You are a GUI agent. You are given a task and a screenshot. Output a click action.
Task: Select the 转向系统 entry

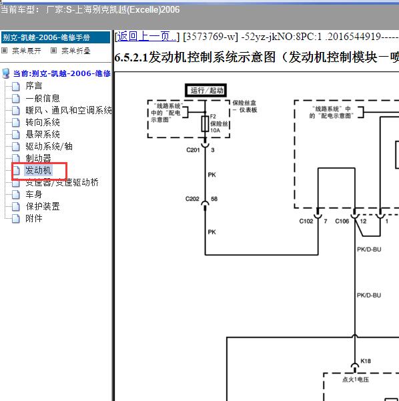click(43, 122)
